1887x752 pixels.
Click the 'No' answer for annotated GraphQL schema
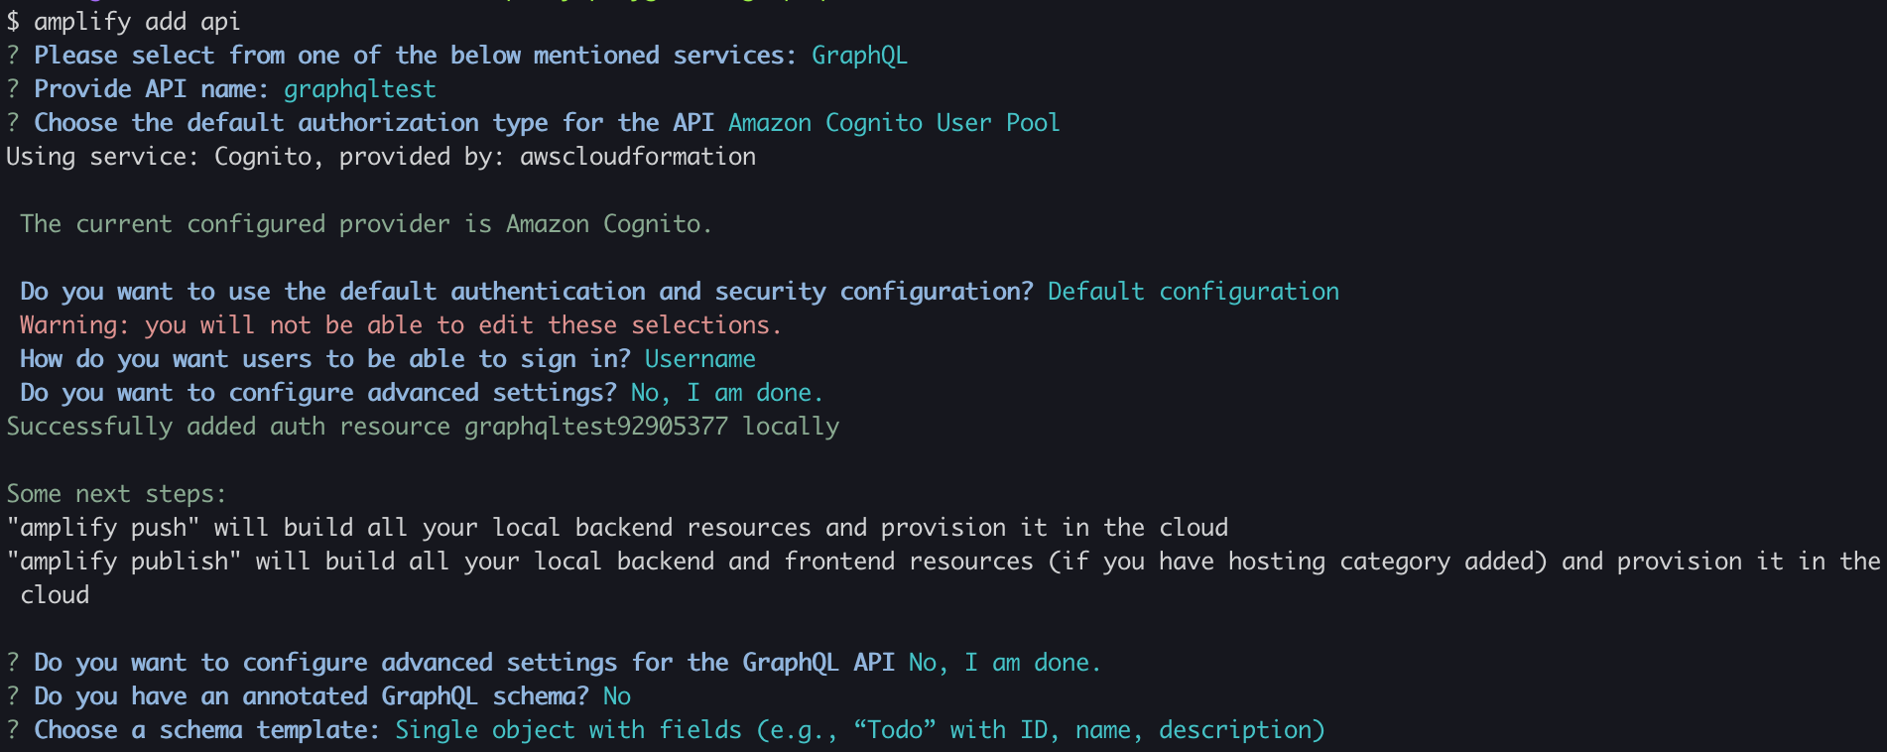[x=617, y=696]
